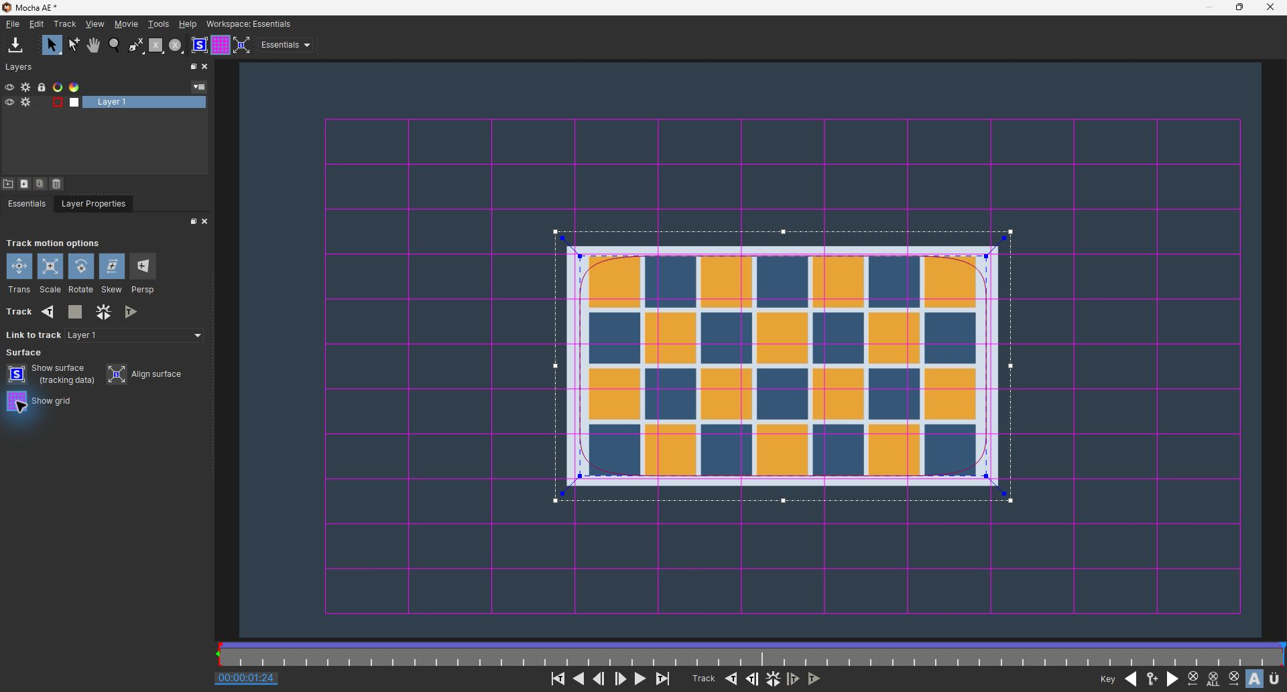Delete the selected layer with trash icon

[x=57, y=184]
